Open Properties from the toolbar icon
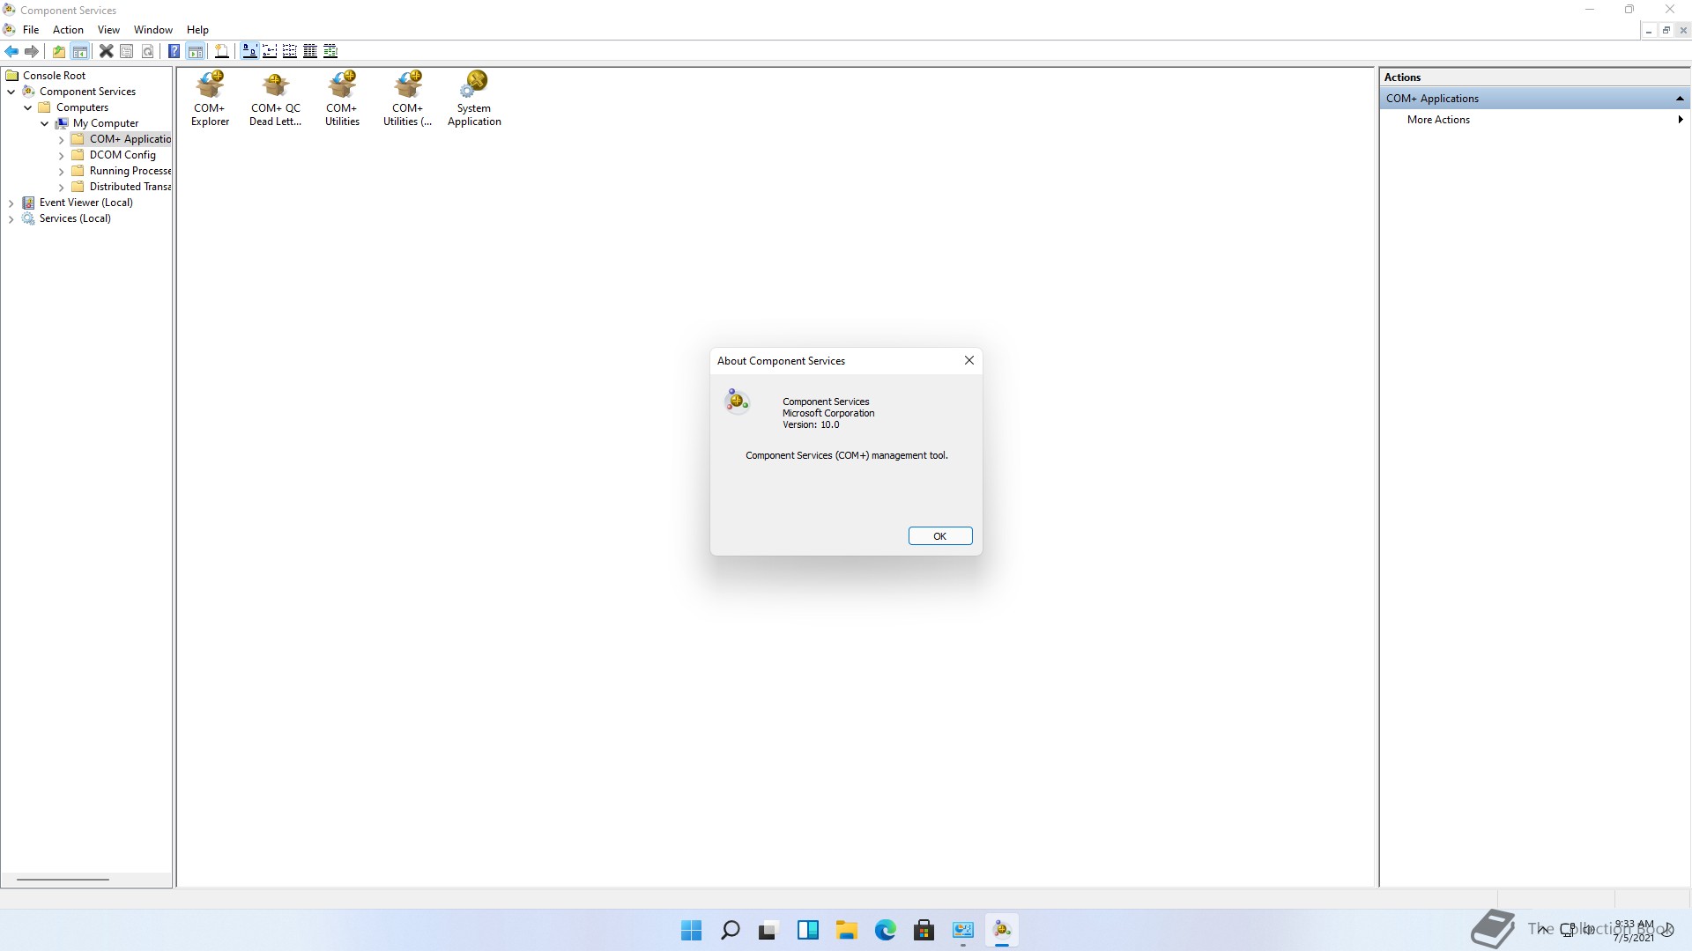 tap(127, 51)
